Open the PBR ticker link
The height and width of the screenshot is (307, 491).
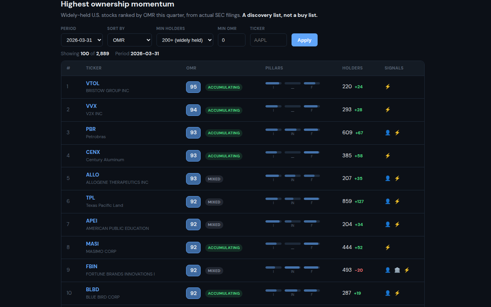(x=91, y=129)
